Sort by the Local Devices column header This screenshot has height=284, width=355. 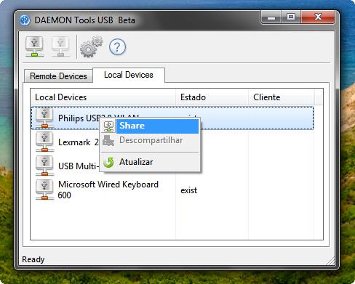pyautogui.click(x=103, y=97)
